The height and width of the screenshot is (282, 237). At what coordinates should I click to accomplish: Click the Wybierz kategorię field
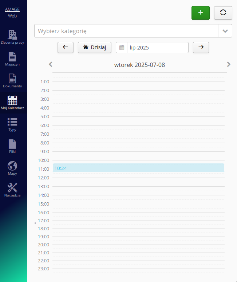(126, 31)
